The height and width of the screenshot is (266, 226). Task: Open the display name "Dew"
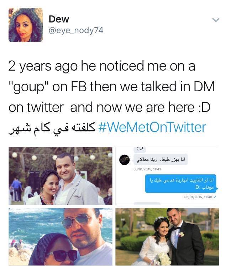coord(59,19)
